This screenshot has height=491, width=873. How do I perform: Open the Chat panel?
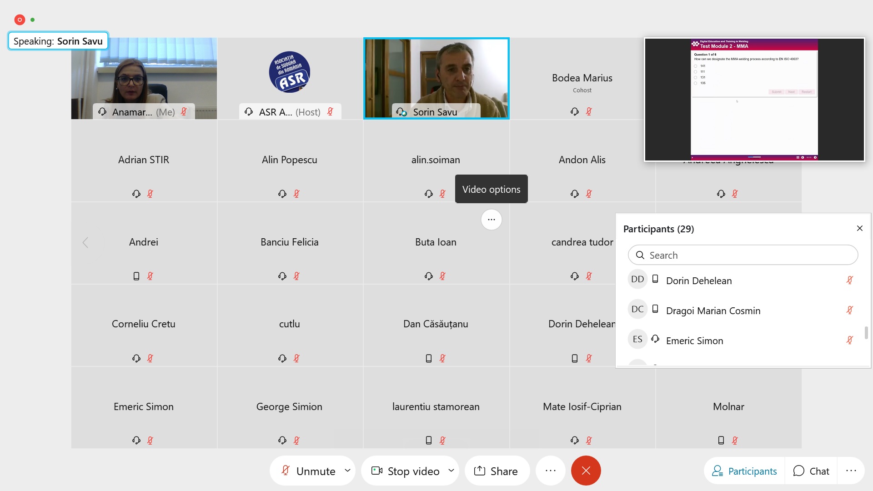(811, 471)
